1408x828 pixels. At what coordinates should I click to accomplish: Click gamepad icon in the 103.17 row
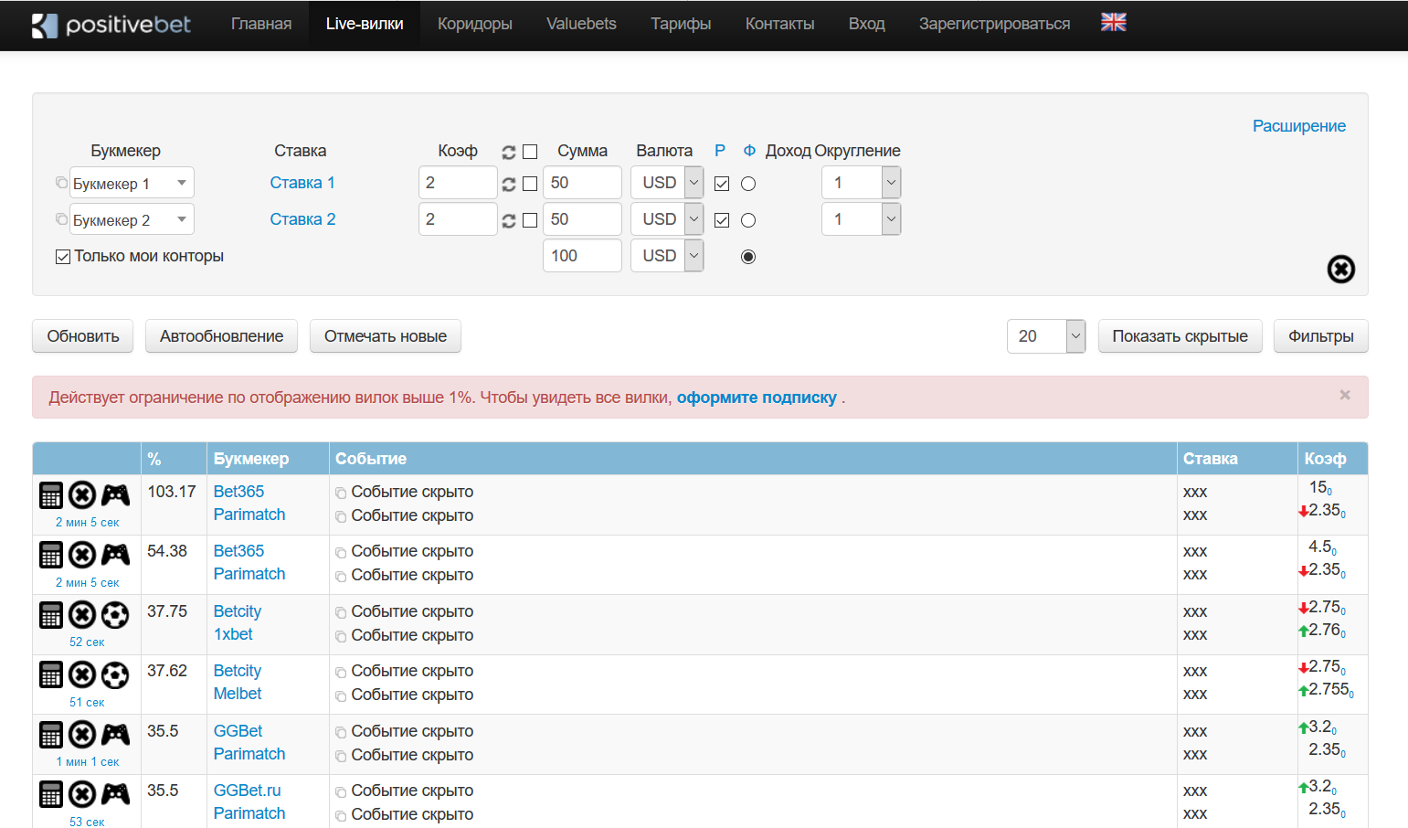point(115,495)
